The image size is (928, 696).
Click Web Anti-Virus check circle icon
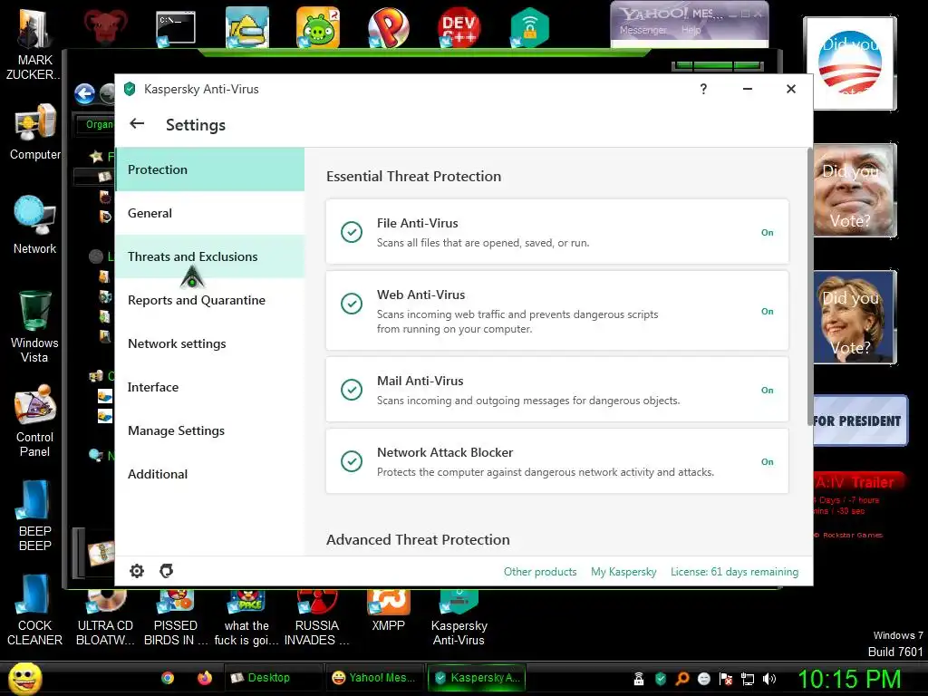click(352, 304)
